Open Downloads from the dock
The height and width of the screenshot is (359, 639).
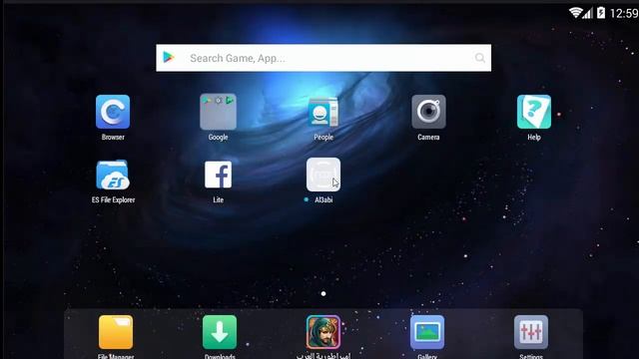220,332
